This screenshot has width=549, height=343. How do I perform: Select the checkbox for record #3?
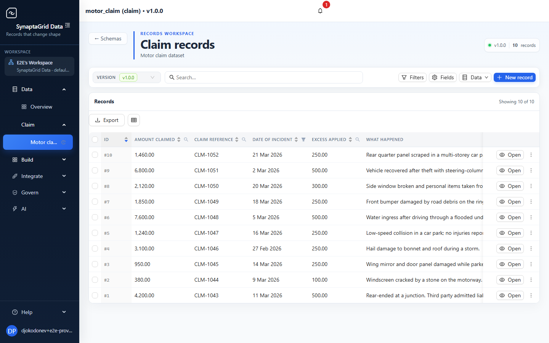[x=95, y=264]
